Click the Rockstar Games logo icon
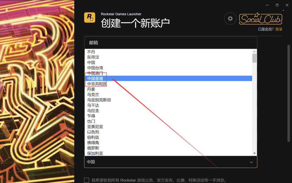 click(x=90, y=18)
